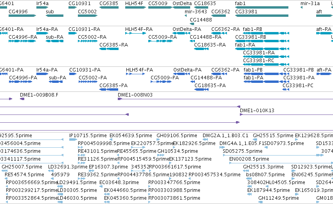The width and height of the screenshot is (333, 204).
Task: Click the CG33981-RC transcript glyph
Action: 266,64
